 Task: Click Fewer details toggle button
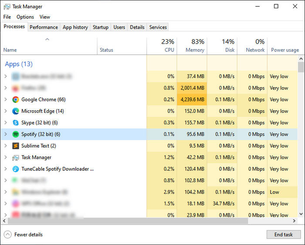(x=24, y=235)
